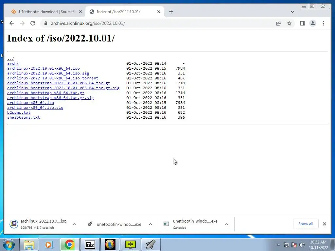This screenshot has height=251, width=335.
Task: Share this page icon
Action: point(279,23)
